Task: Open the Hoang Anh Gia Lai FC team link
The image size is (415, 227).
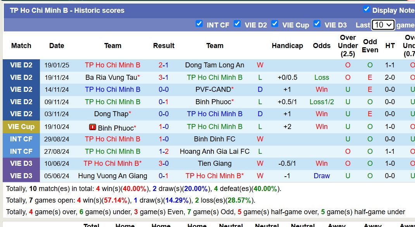Action: (x=215, y=151)
